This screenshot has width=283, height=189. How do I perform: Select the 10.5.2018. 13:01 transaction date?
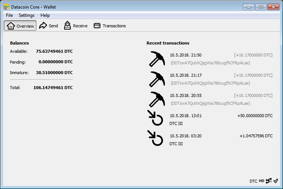(x=186, y=116)
